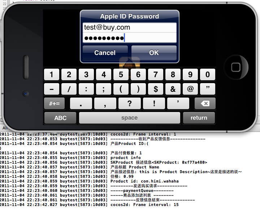
Task: Tap the 0 key
Action: click(x=208, y=74)
